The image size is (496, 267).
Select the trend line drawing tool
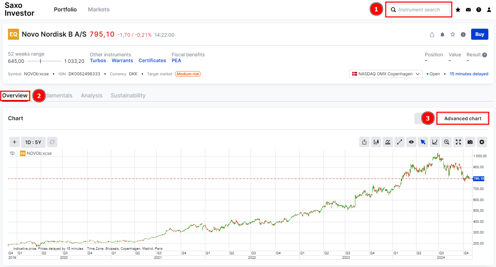click(x=400, y=142)
